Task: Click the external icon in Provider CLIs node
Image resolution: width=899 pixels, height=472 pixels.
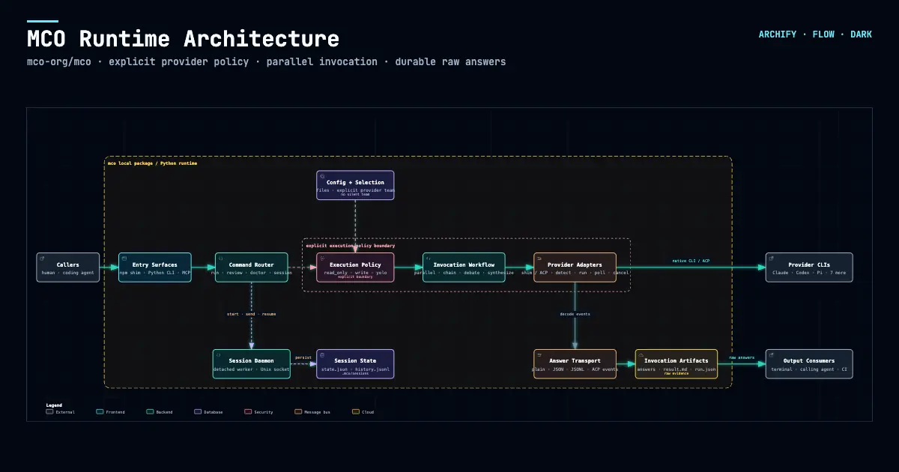Action: coord(771,258)
